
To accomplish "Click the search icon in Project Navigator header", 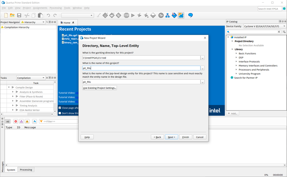I will pyautogui.click(x=47, y=22).
